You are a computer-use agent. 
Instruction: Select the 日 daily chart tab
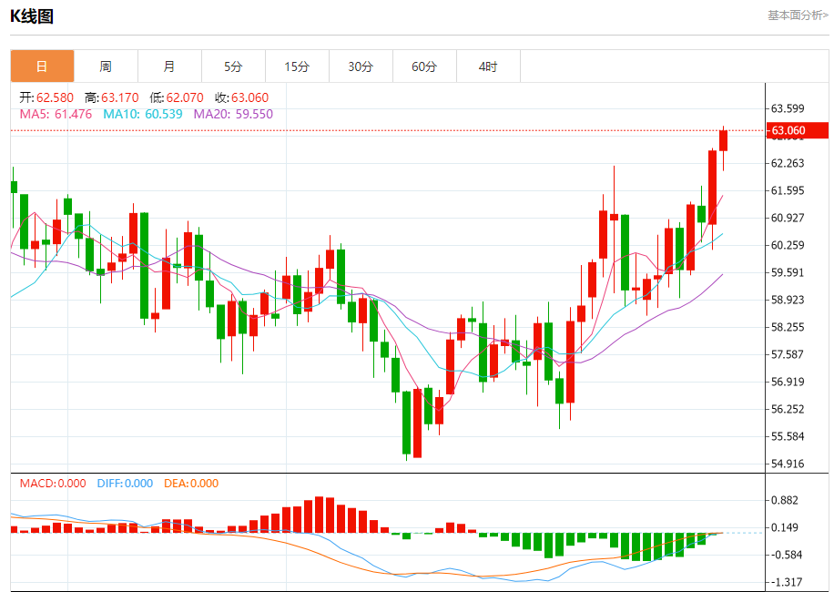[42, 66]
